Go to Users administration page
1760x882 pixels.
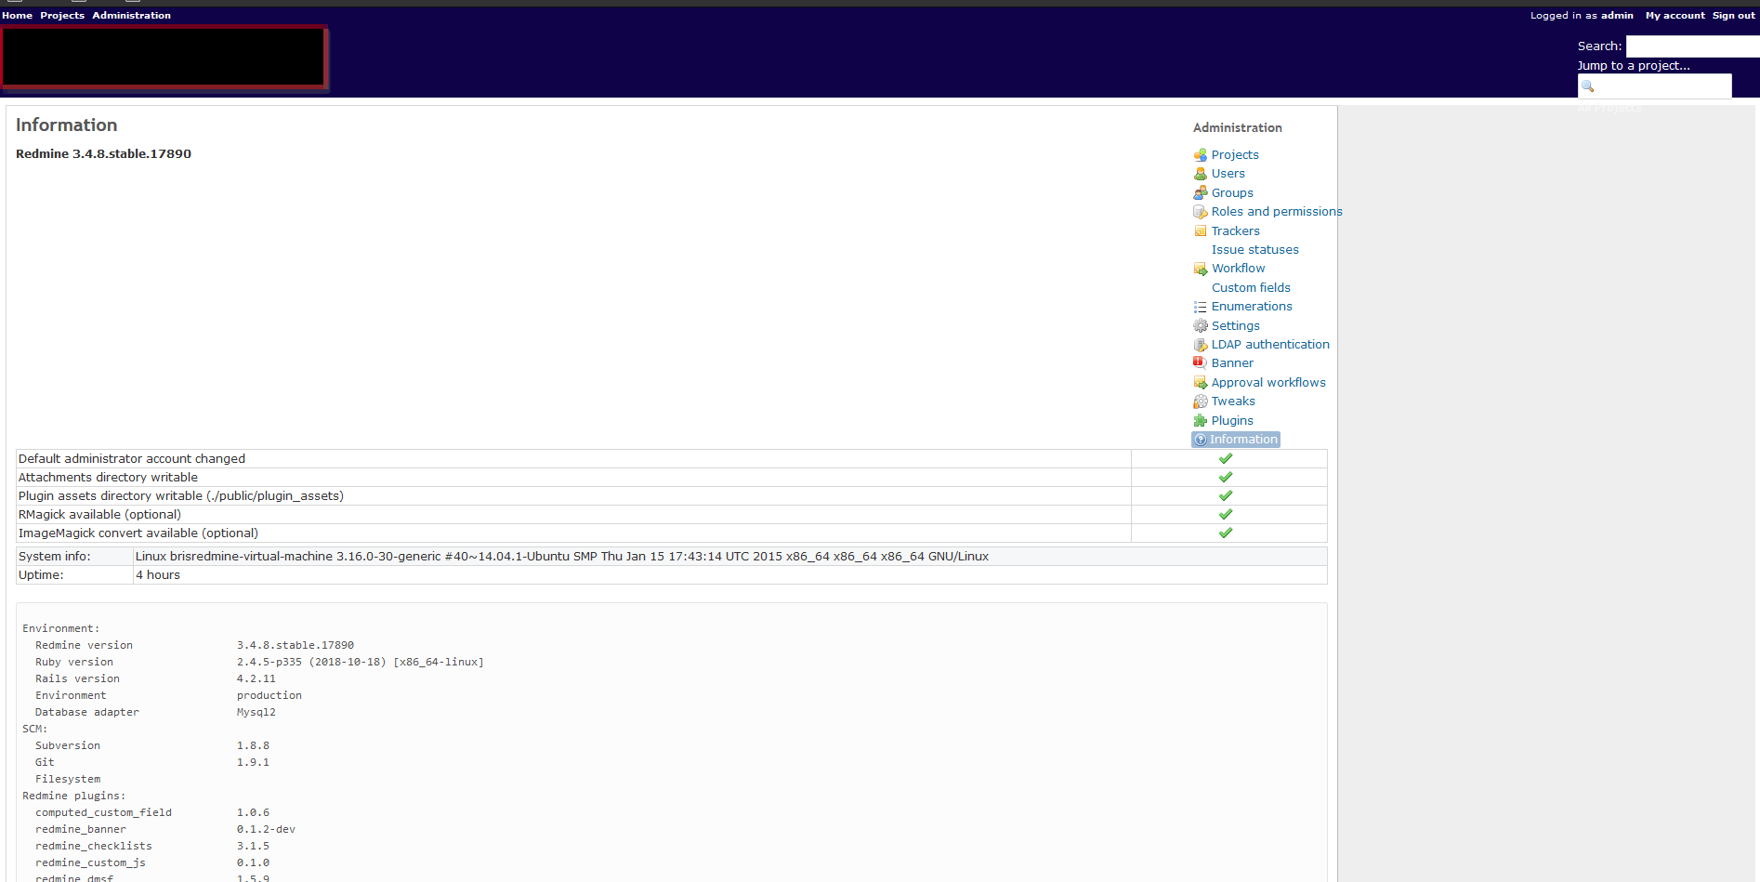tap(1228, 174)
